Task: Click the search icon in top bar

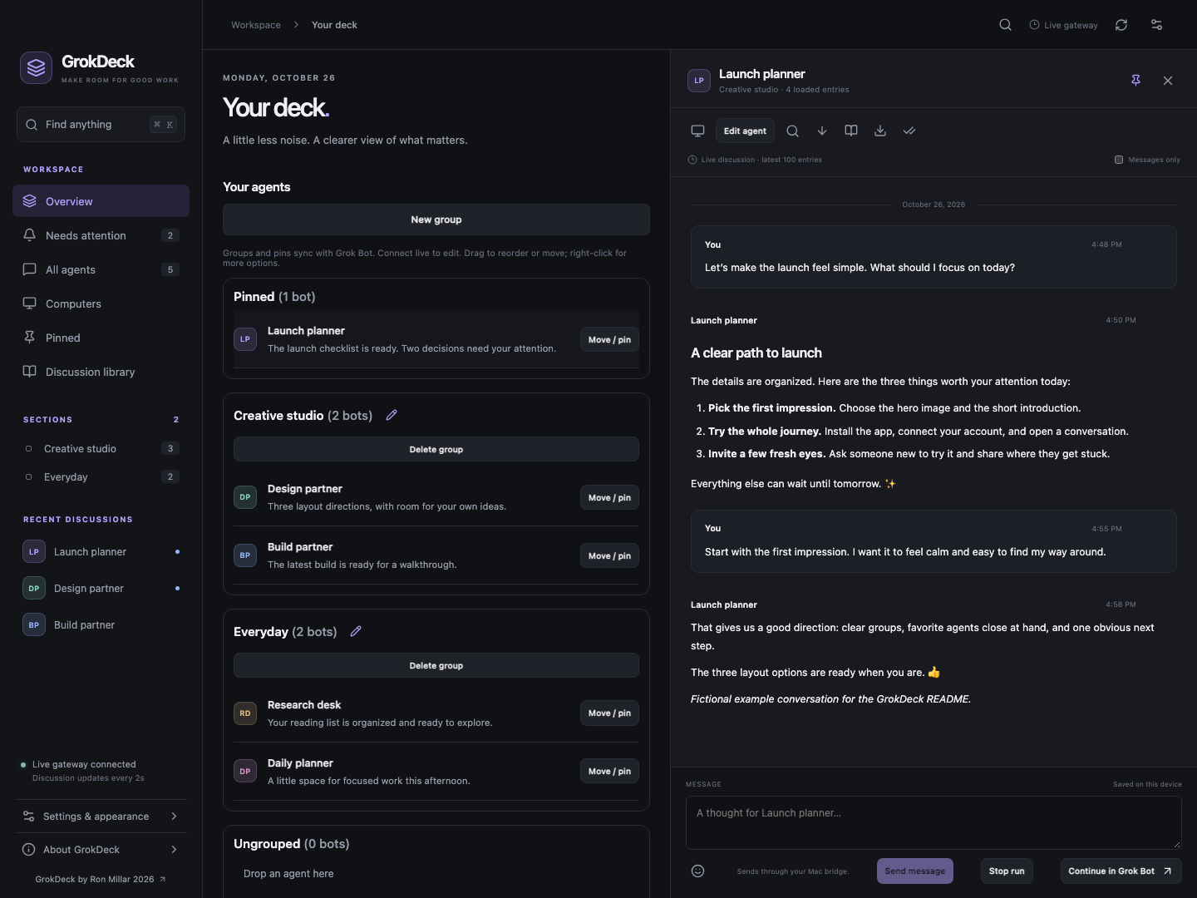Action: pos(1005,25)
